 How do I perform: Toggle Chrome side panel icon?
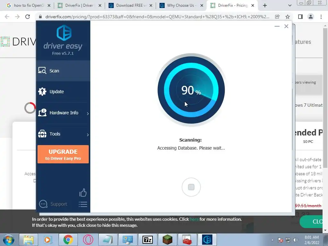(x=300, y=17)
